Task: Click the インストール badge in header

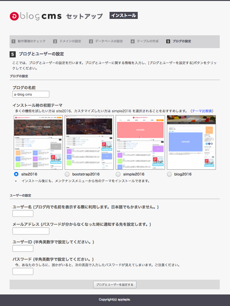Action: [124, 15]
